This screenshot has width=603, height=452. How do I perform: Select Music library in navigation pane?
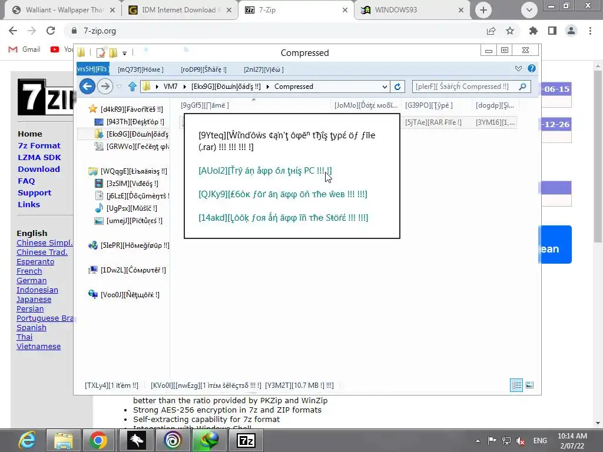click(126, 208)
